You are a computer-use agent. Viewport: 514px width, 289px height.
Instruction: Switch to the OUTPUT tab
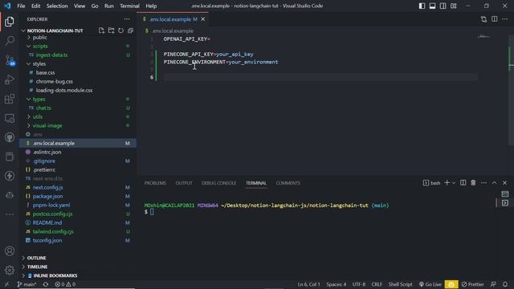(184, 183)
